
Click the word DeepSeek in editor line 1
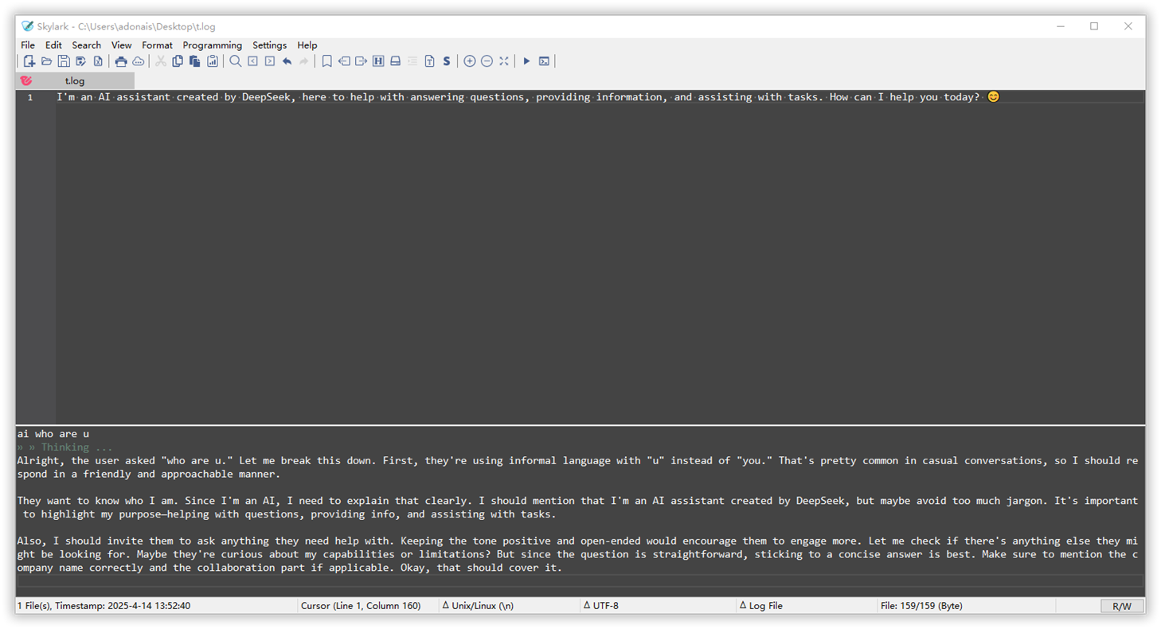pos(268,97)
